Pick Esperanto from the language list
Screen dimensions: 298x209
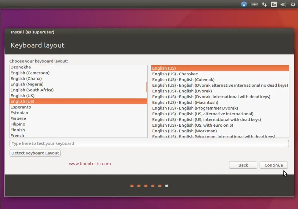click(x=78, y=107)
